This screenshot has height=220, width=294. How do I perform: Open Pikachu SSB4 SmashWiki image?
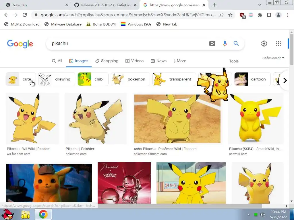(x=256, y=118)
